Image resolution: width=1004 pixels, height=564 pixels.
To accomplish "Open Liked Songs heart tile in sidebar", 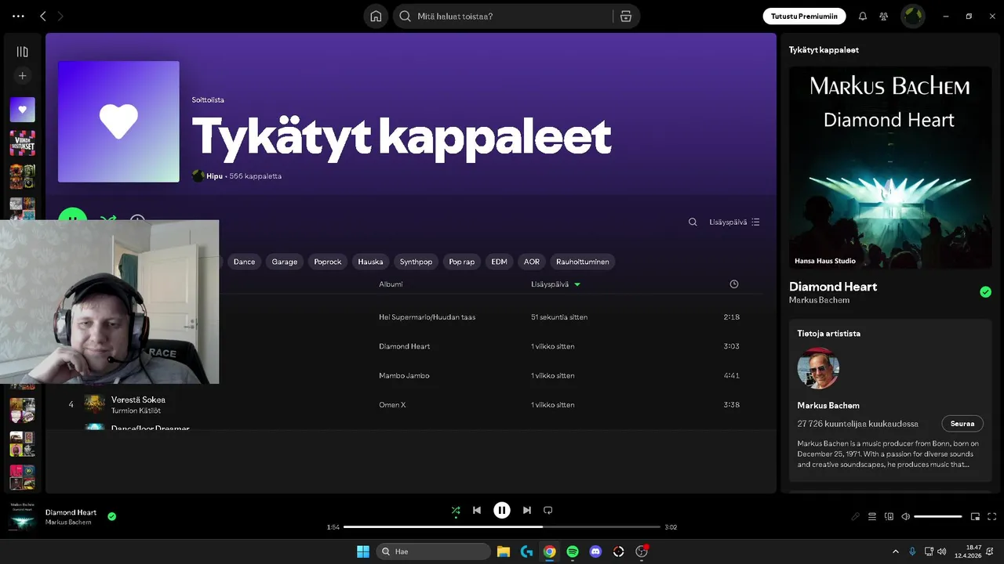I will [22, 110].
